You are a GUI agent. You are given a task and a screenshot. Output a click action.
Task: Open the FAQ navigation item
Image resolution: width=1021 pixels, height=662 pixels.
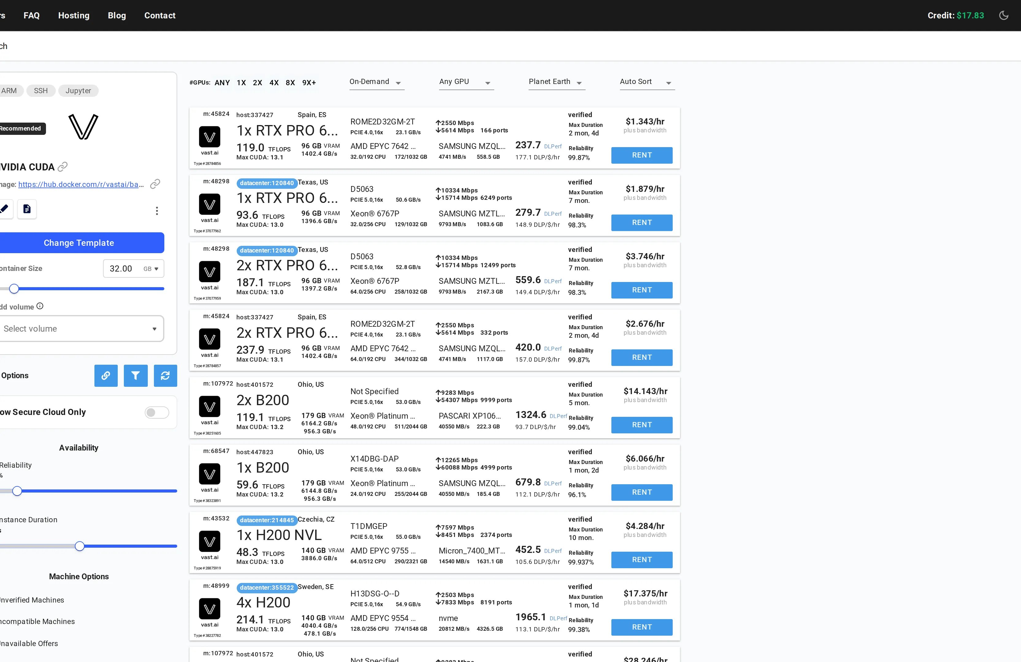(x=32, y=15)
